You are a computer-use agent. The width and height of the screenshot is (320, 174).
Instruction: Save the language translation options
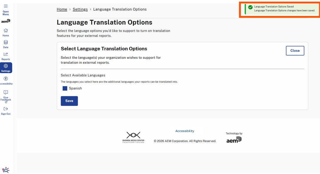tap(69, 101)
